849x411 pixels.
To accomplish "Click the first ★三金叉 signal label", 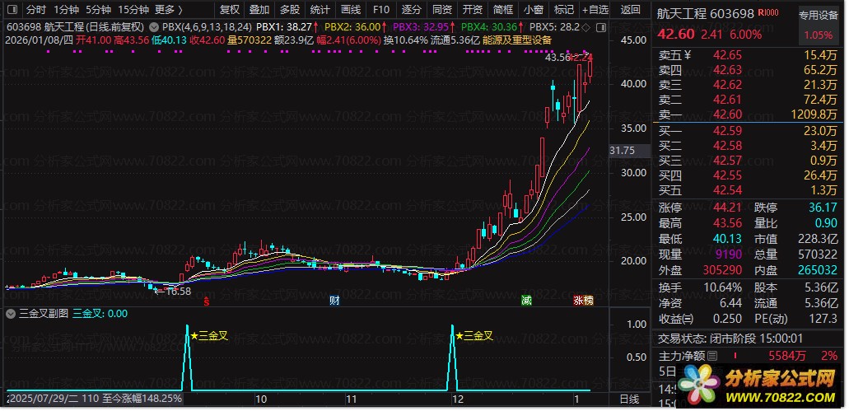I will coord(209,336).
